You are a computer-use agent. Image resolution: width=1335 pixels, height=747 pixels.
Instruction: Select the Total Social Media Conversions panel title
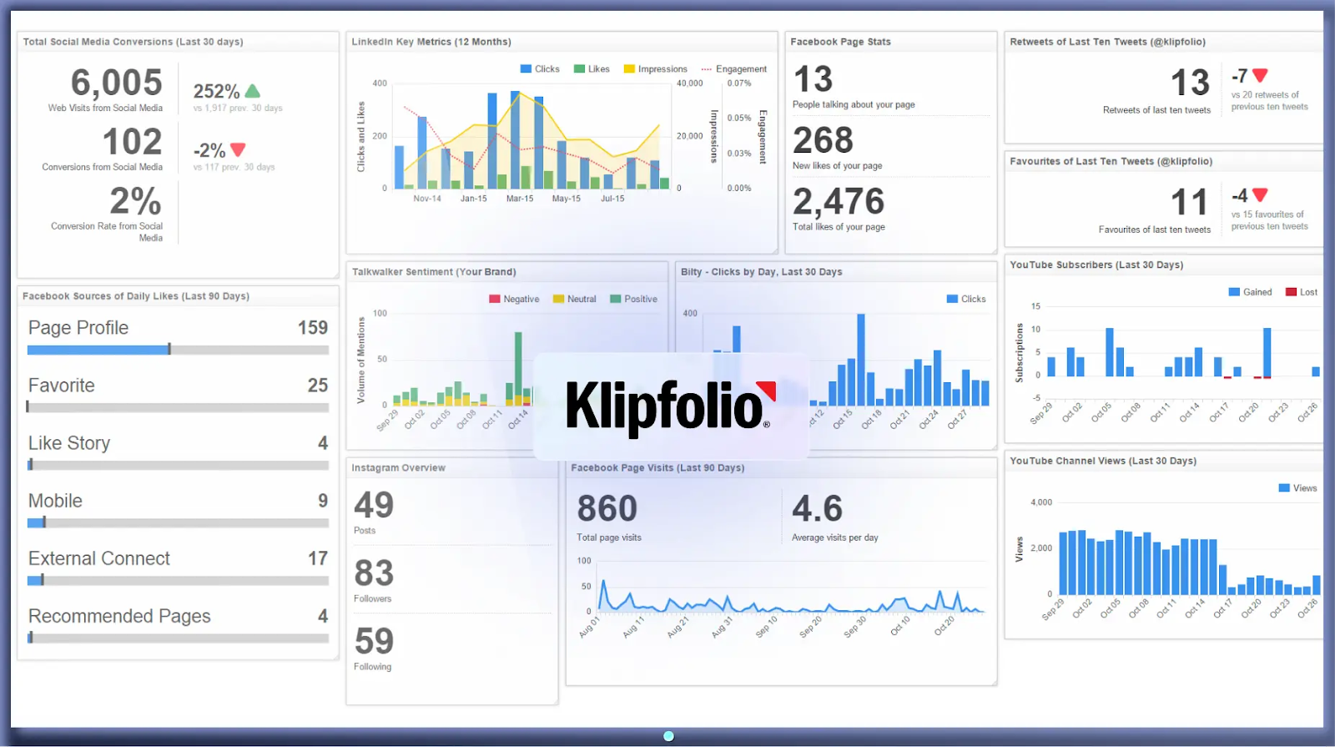[133, 42]
